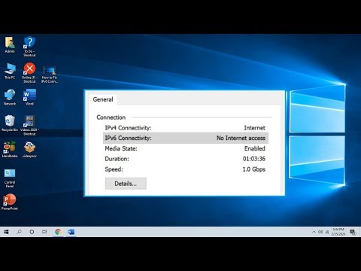
Task: Show hidden system tray icons
Action: pyautogui.click(x=314, y=232)
